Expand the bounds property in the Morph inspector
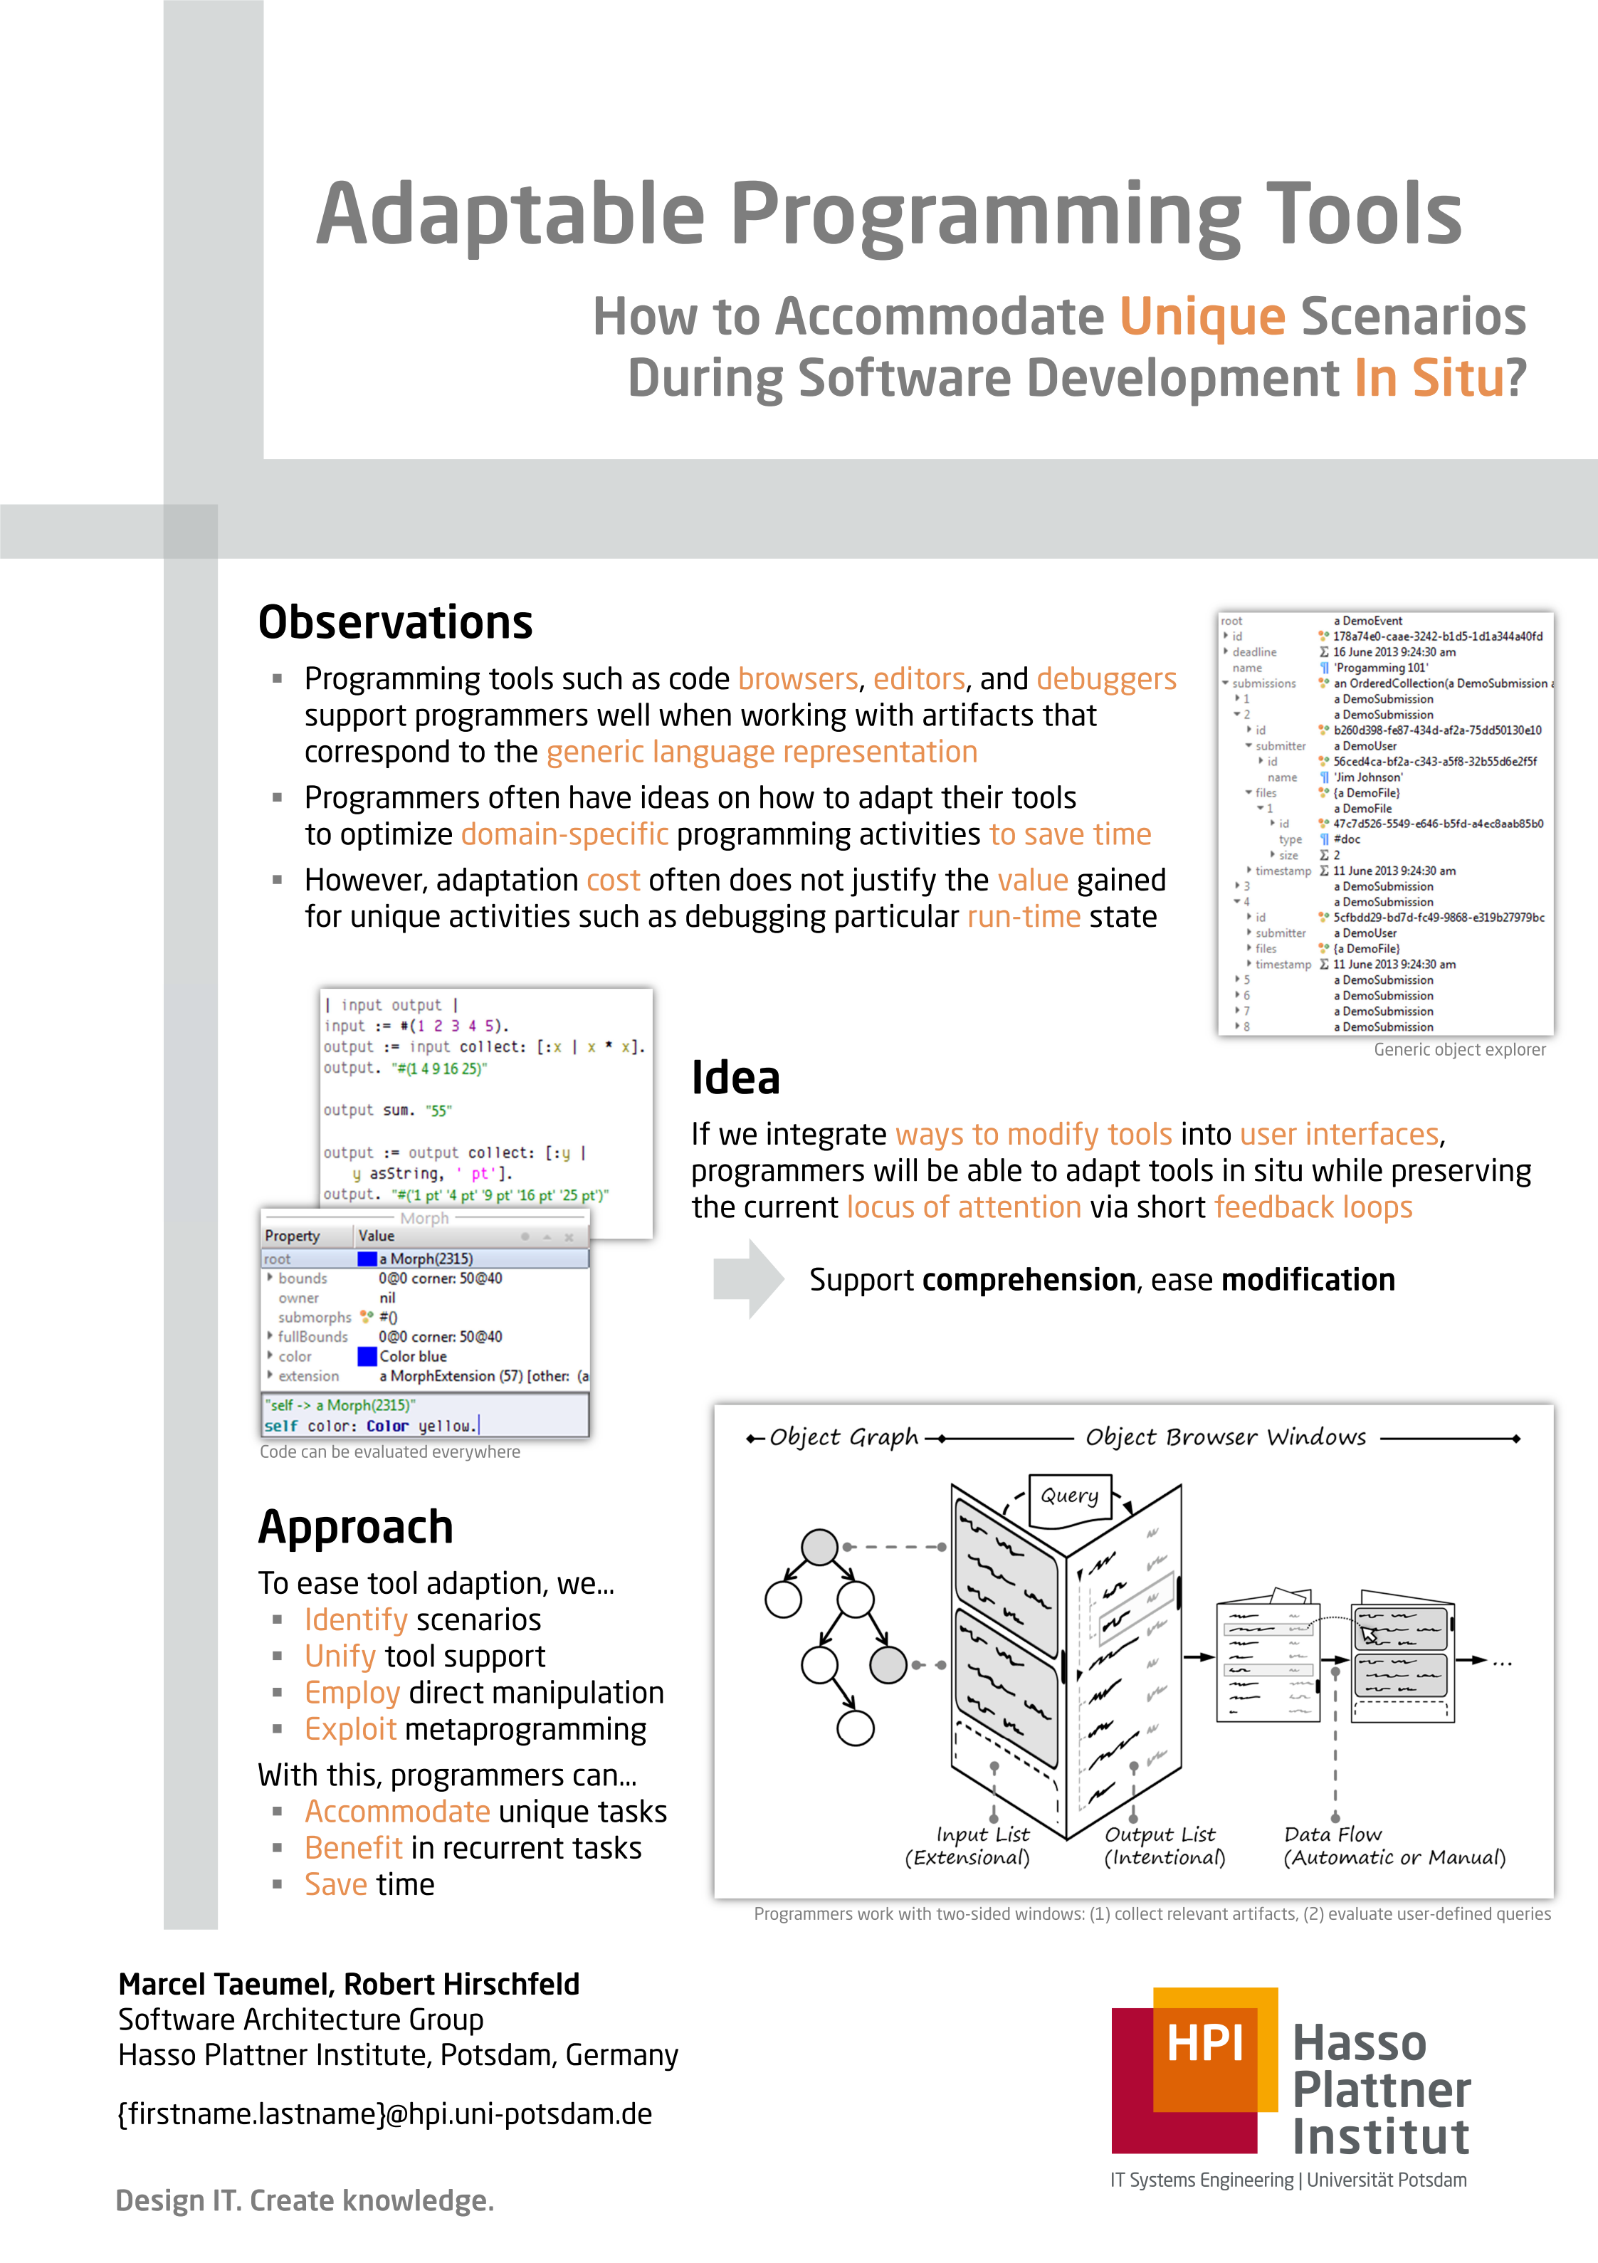Viewport: 1598px width, 2263px height. (270, 1277)
